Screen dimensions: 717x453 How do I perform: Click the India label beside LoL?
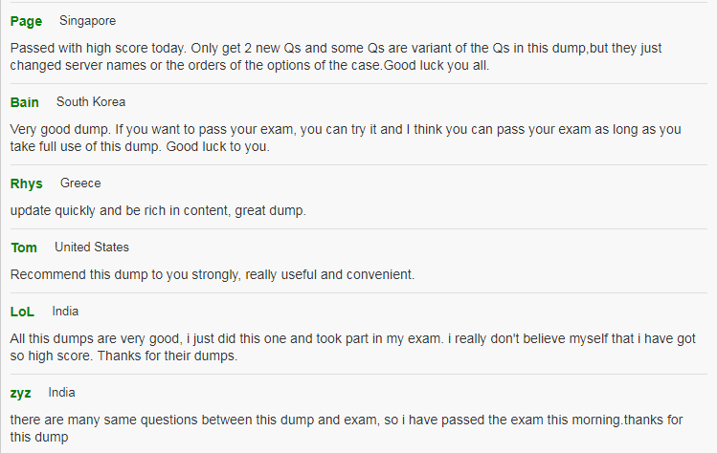pos(65,311)
